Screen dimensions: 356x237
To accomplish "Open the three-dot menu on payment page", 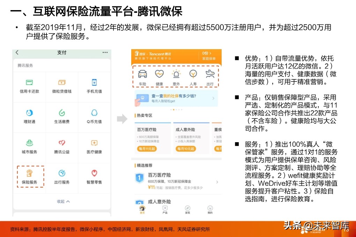I will (x=104, y=52).
